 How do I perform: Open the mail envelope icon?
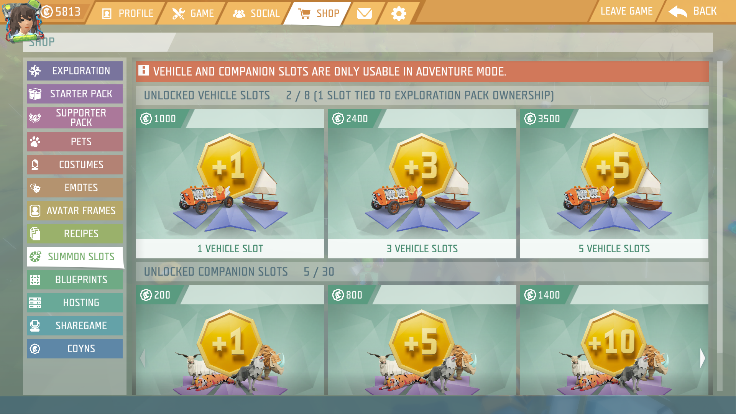(x=364, y=14)
